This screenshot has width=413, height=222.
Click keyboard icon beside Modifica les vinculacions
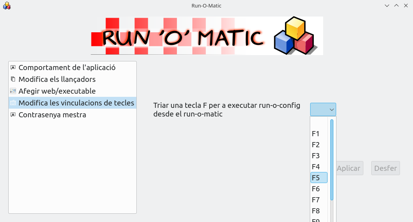(13, 103)
